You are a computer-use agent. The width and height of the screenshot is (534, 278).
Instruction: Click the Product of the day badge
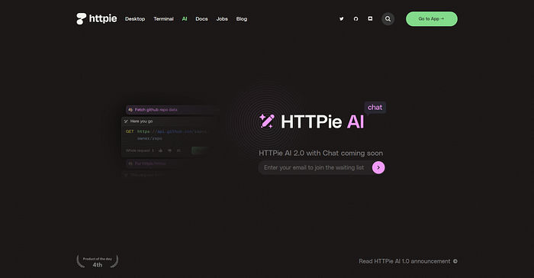[98, 261]
